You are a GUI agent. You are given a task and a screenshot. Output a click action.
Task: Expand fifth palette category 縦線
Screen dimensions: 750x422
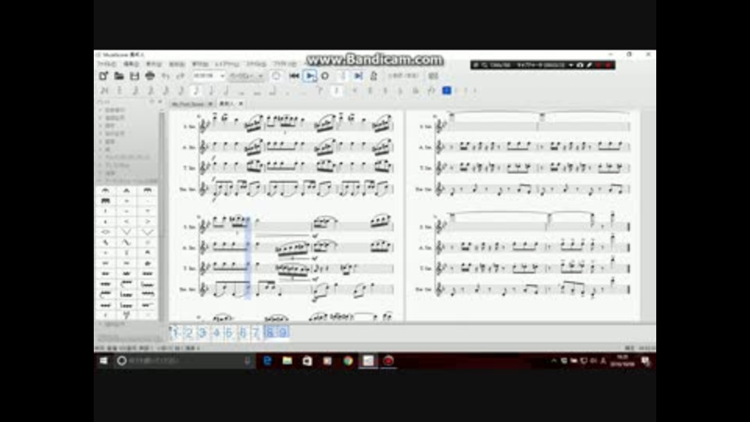click(x=110, y=141)
